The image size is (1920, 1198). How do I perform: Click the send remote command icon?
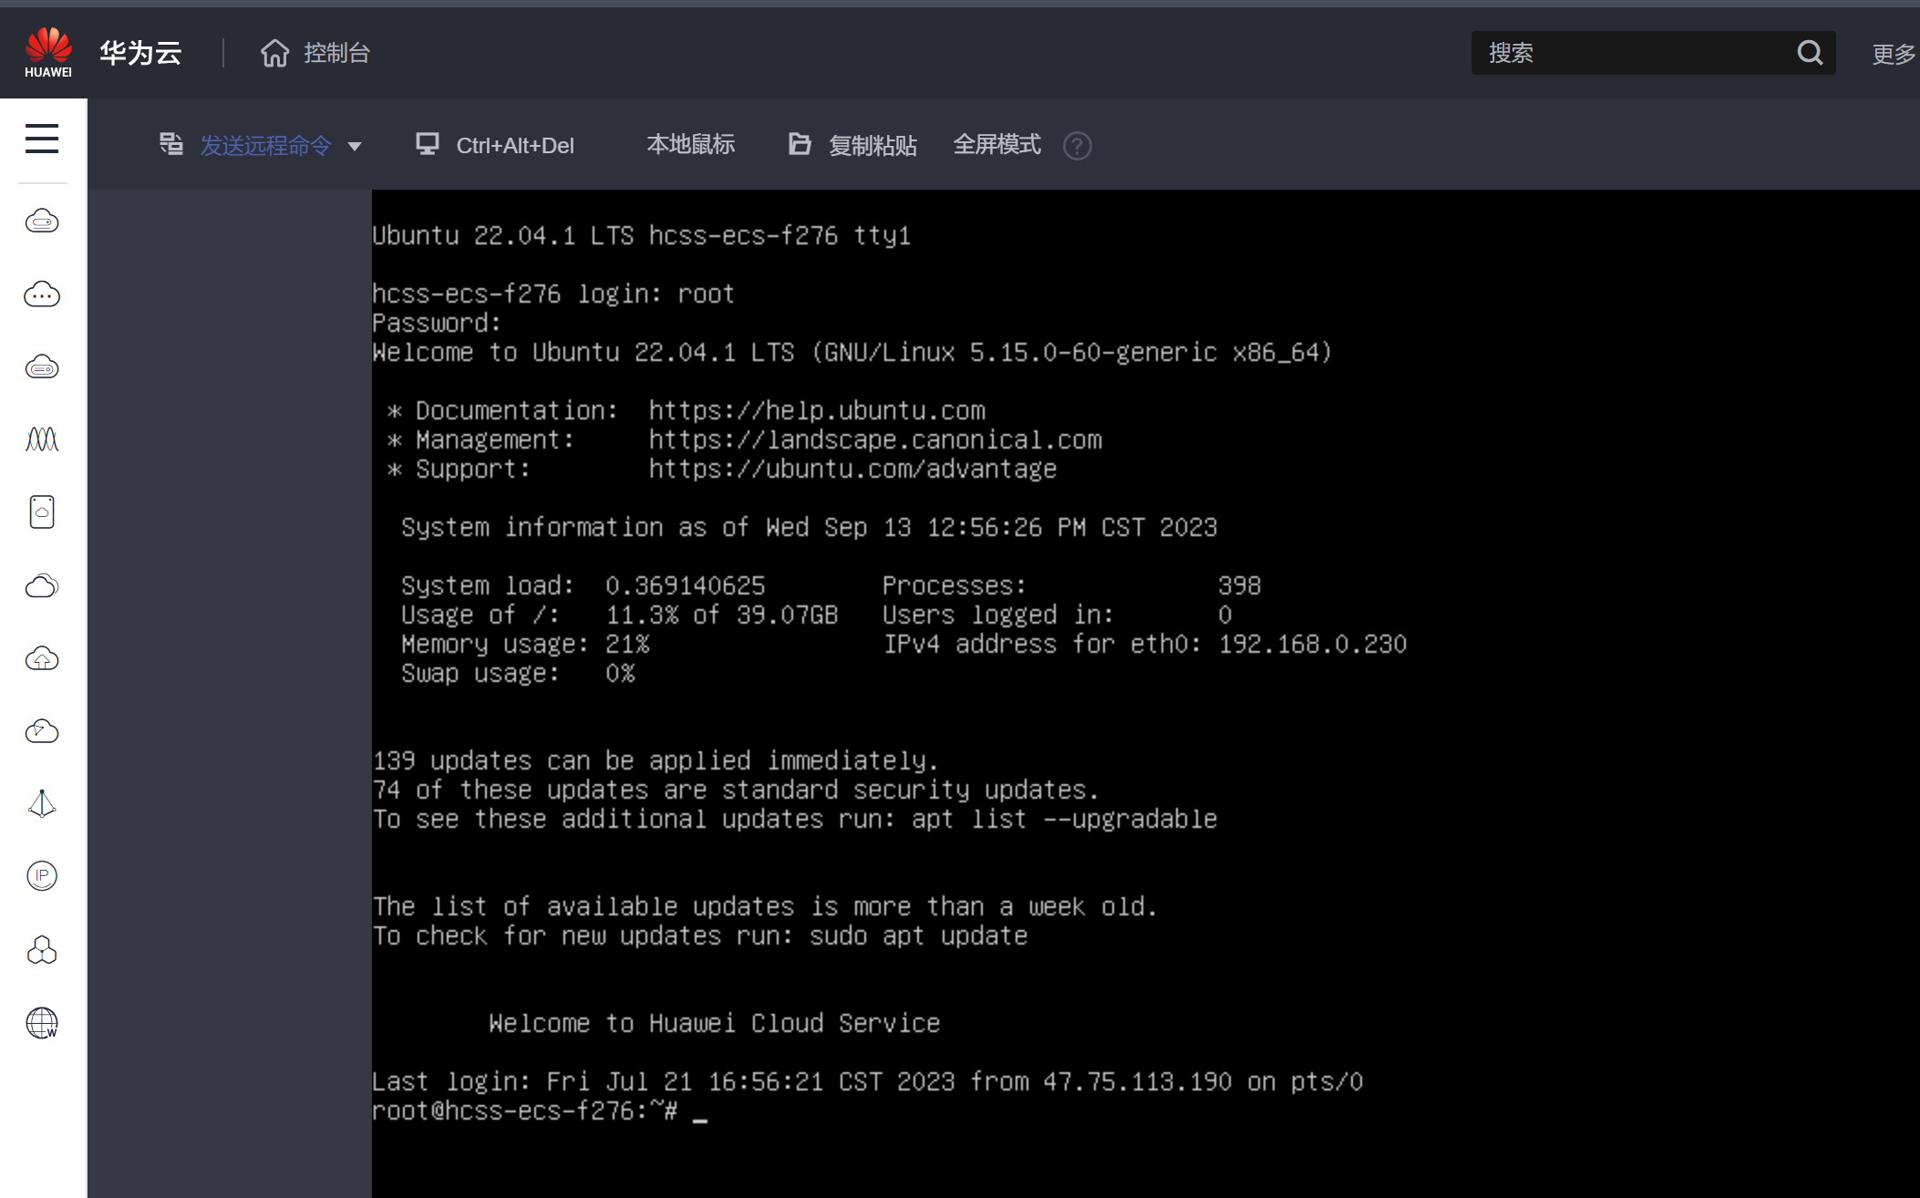click(x=171, y=144)
